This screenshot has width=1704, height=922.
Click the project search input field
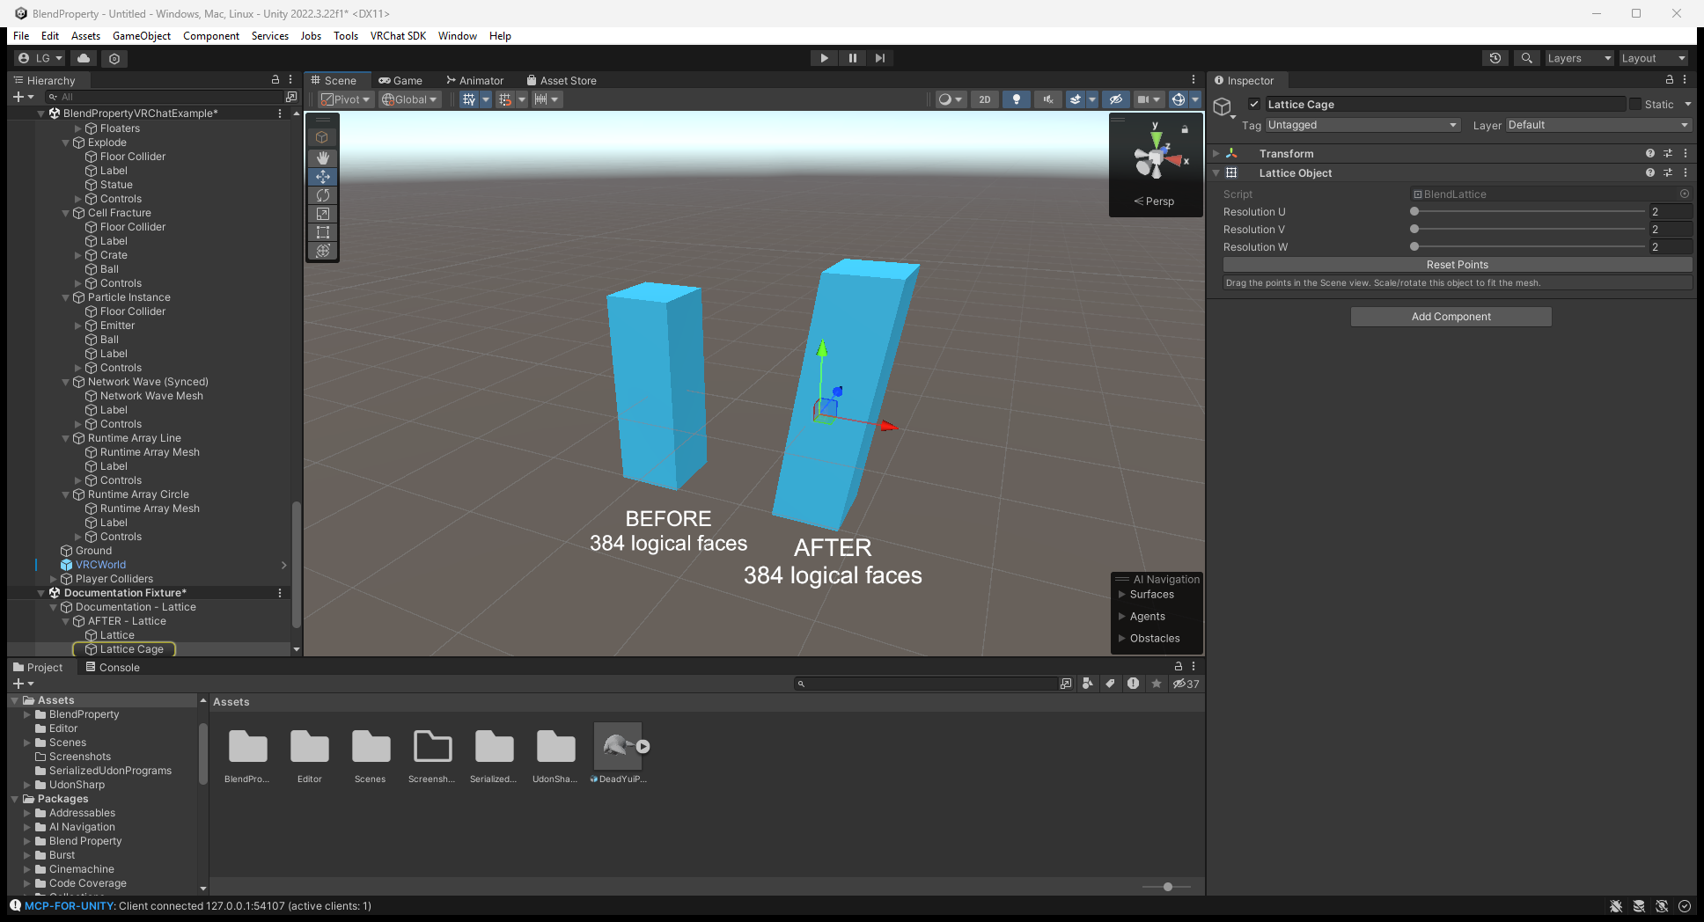(926, 684)
